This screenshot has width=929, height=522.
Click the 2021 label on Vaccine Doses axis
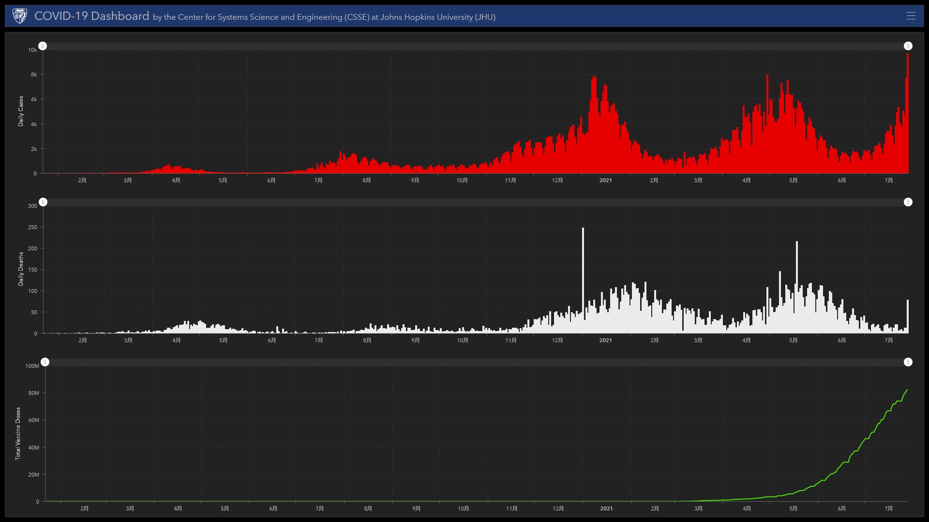coord(606,508)
